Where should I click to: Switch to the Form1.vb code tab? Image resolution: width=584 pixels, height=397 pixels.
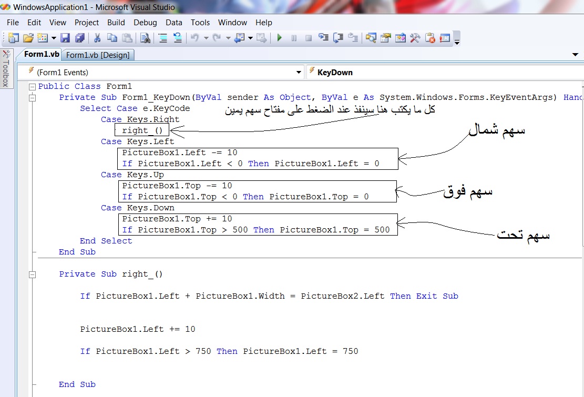pos(41,54)
